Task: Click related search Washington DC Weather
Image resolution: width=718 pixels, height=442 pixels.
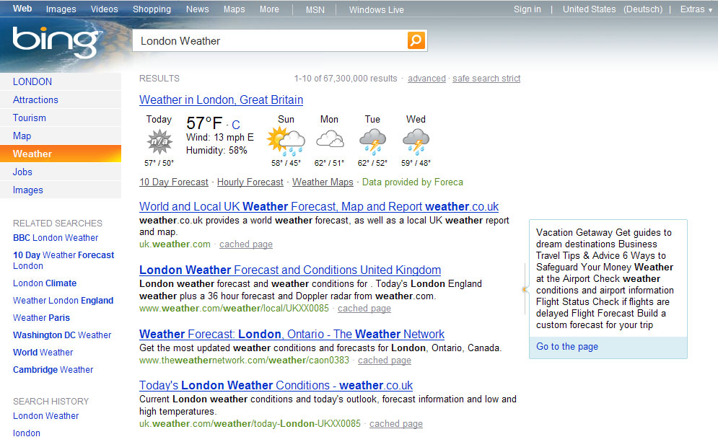Action: click(x=62, y=335)
